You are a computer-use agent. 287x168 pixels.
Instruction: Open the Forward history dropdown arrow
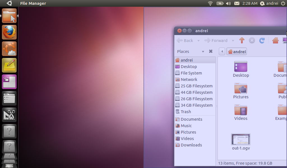click(233, 41)
